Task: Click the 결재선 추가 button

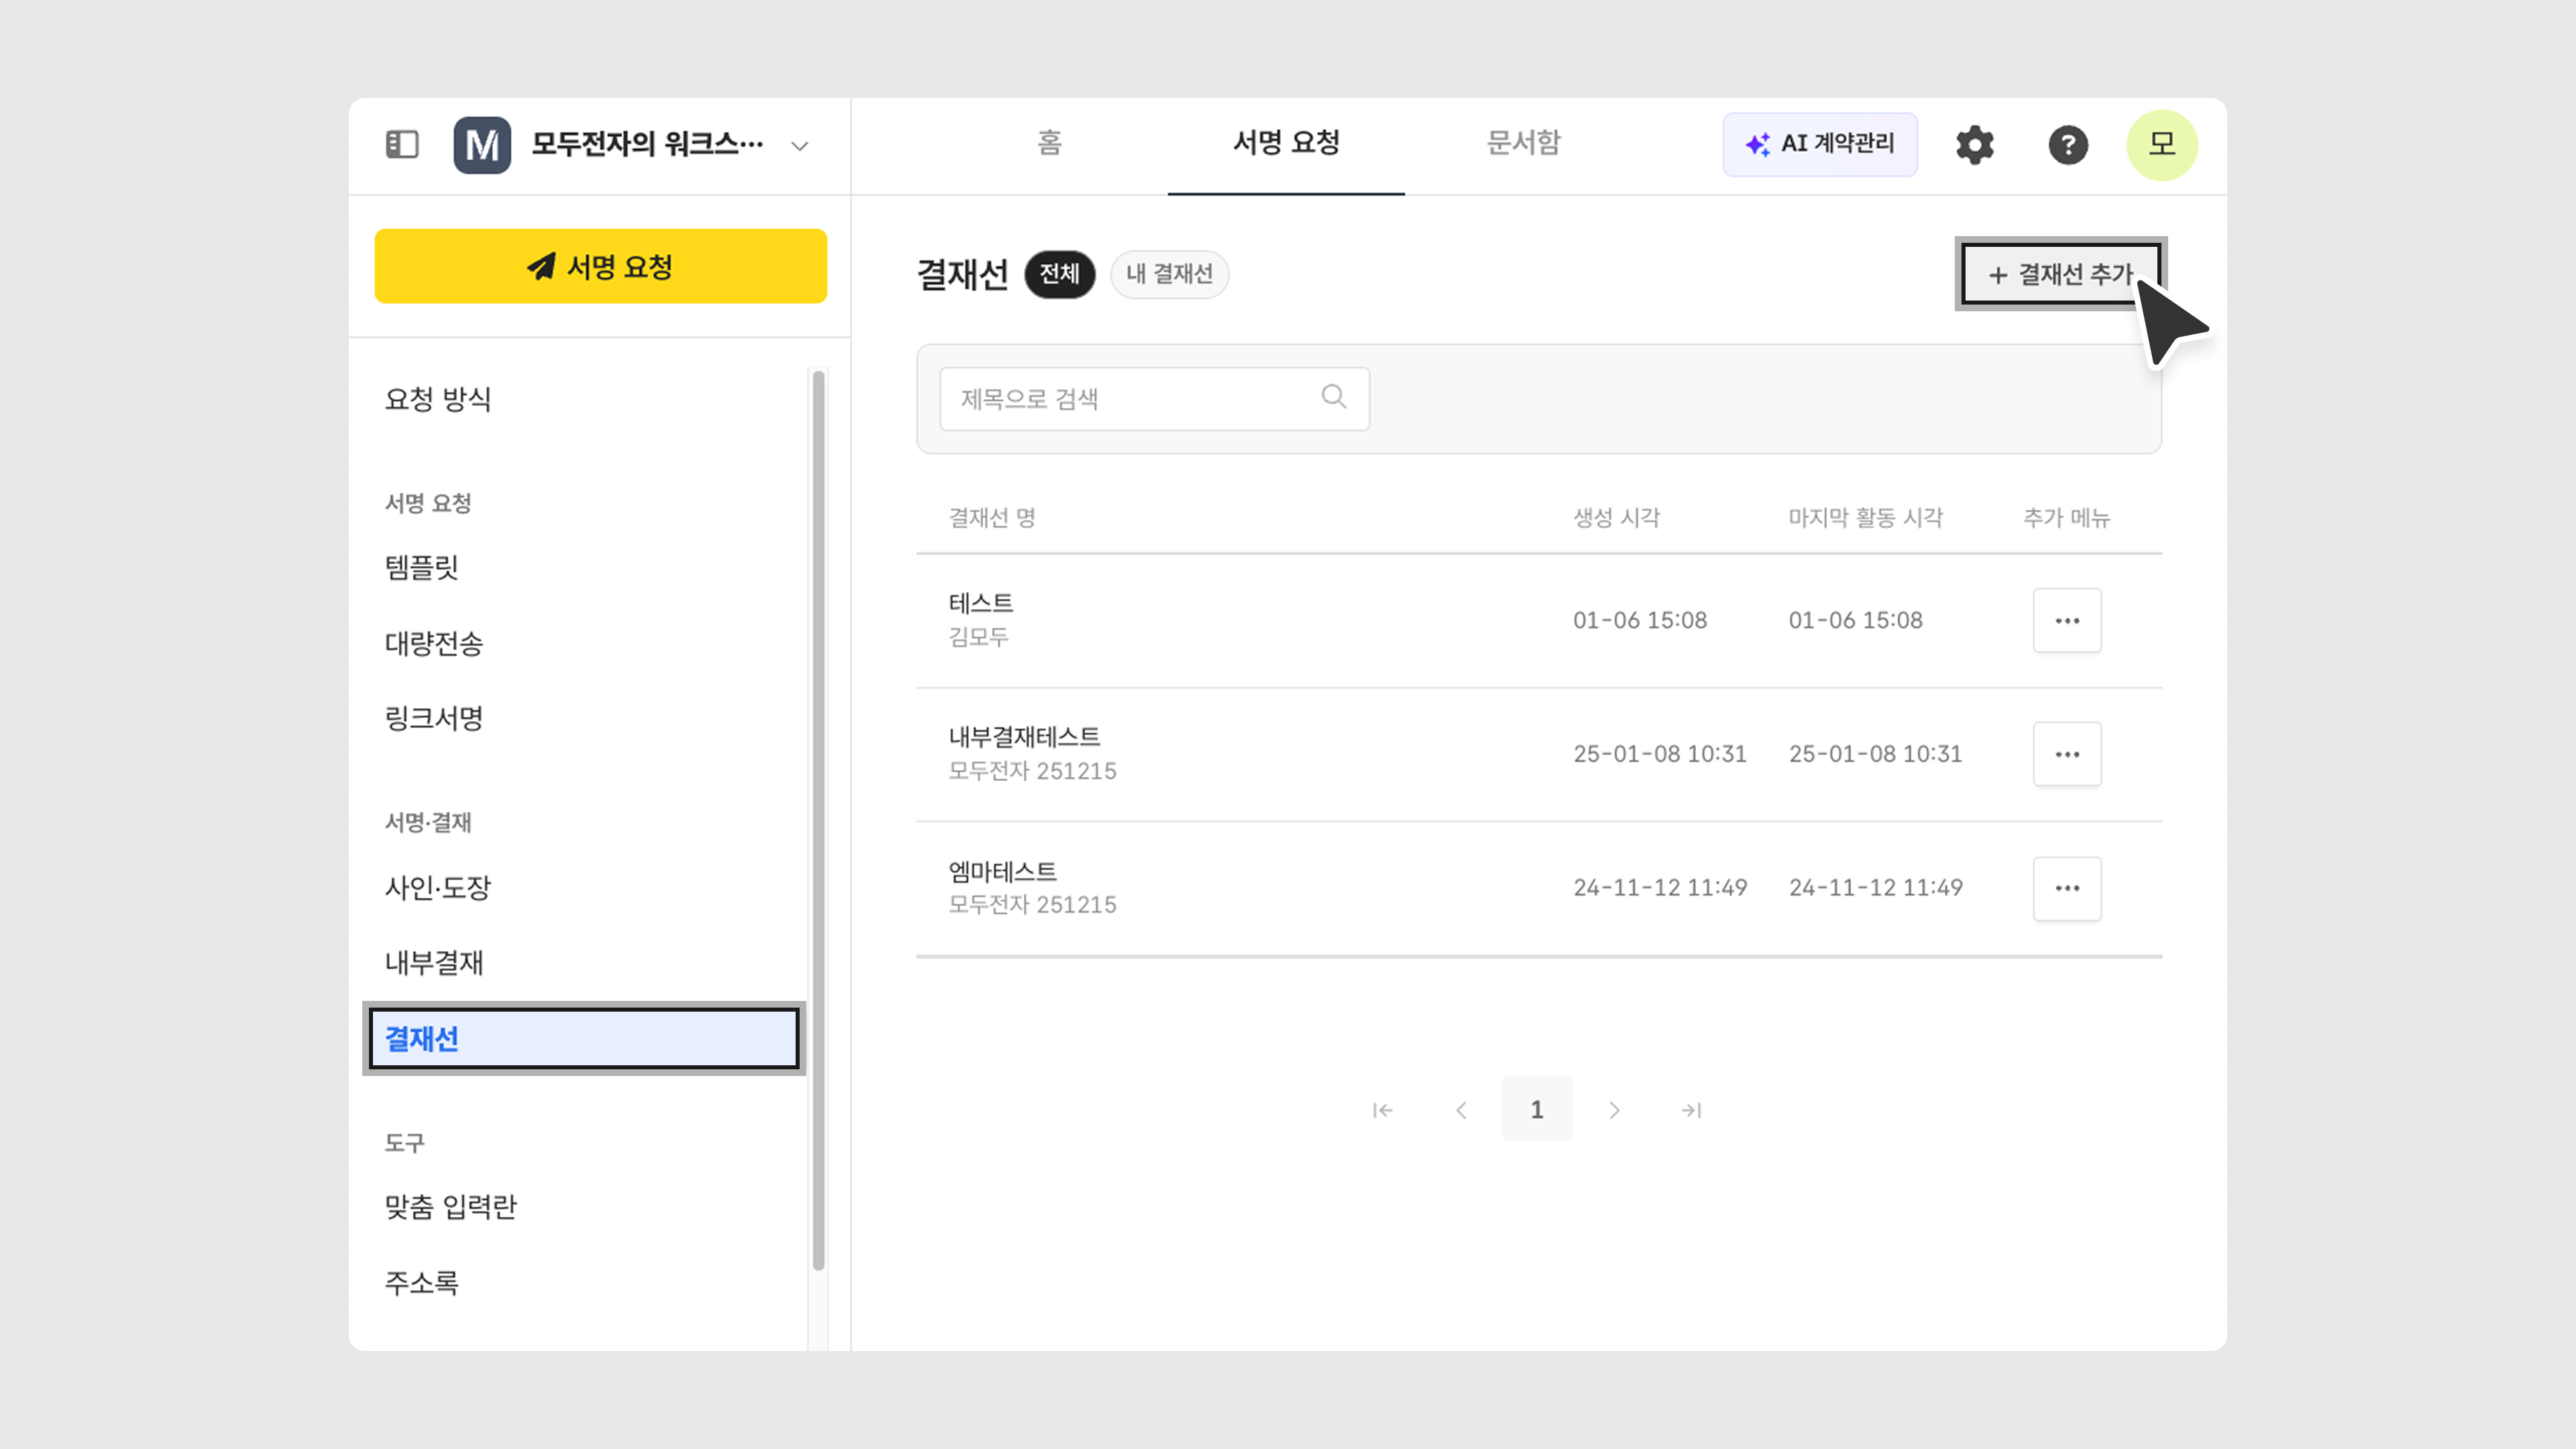Action: [x=2059, y=274]
